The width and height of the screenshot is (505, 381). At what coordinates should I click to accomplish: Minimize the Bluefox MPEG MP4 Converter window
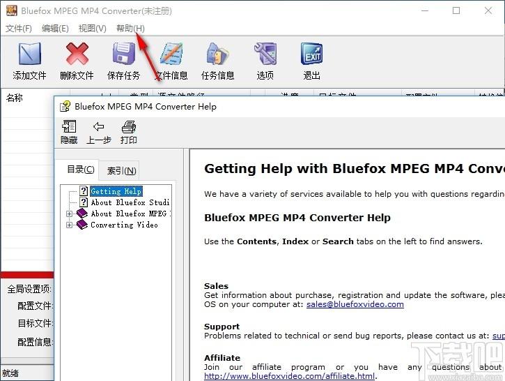coord(425,10)
